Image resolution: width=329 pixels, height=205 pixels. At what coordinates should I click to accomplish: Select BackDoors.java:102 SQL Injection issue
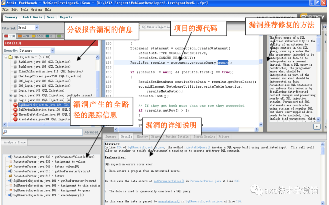44,62
